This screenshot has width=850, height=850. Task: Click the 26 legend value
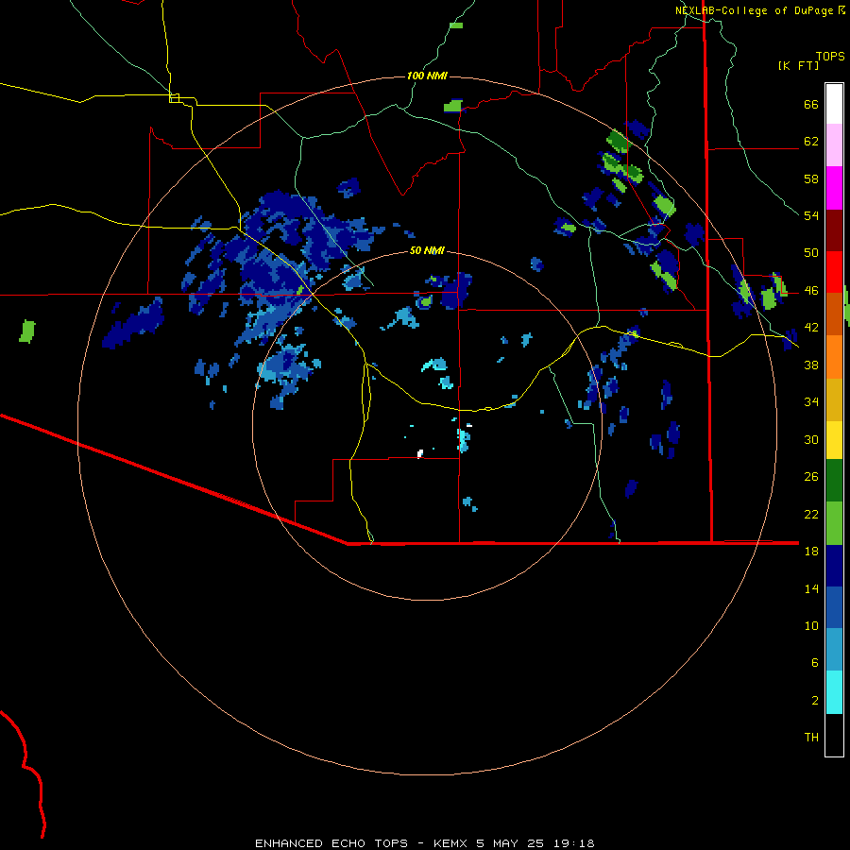[811, 477]
